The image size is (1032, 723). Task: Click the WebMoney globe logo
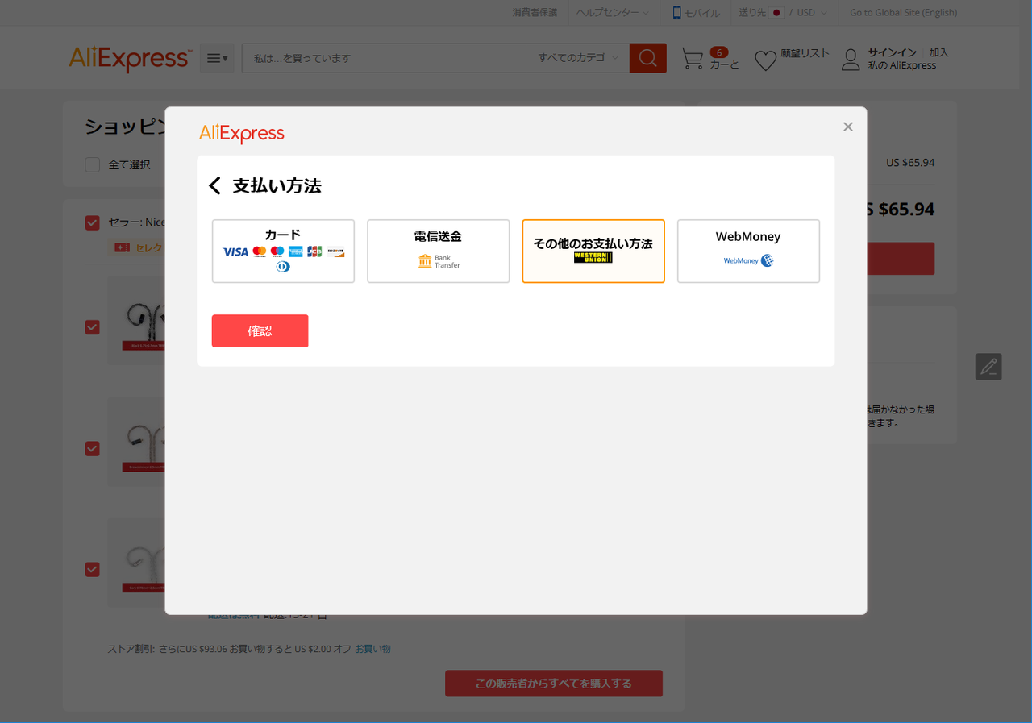(x=767, y=260)
